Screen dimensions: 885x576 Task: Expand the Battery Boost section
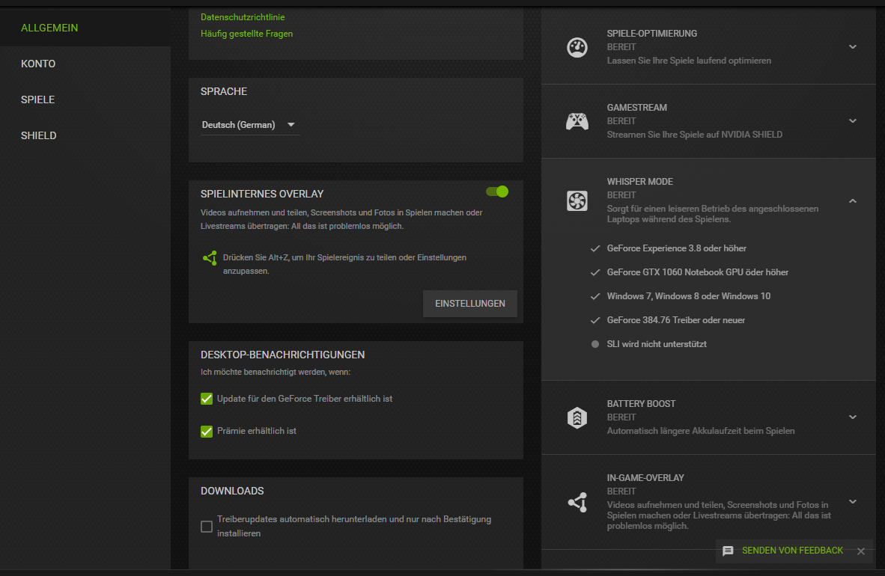[x=853, y=417]
